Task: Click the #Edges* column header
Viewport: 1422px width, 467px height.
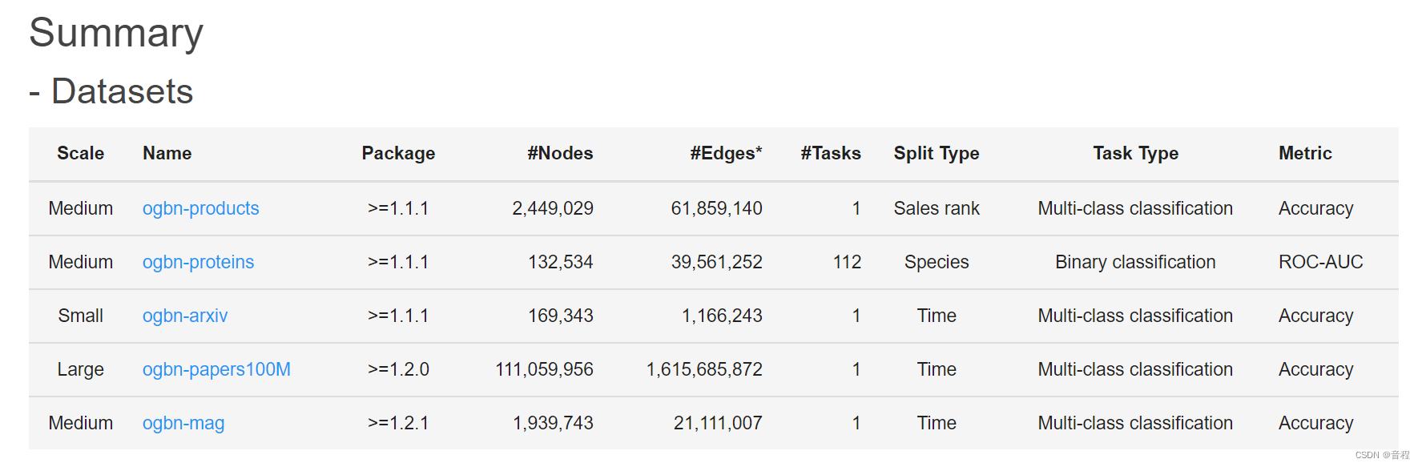Action: (726, 154)
